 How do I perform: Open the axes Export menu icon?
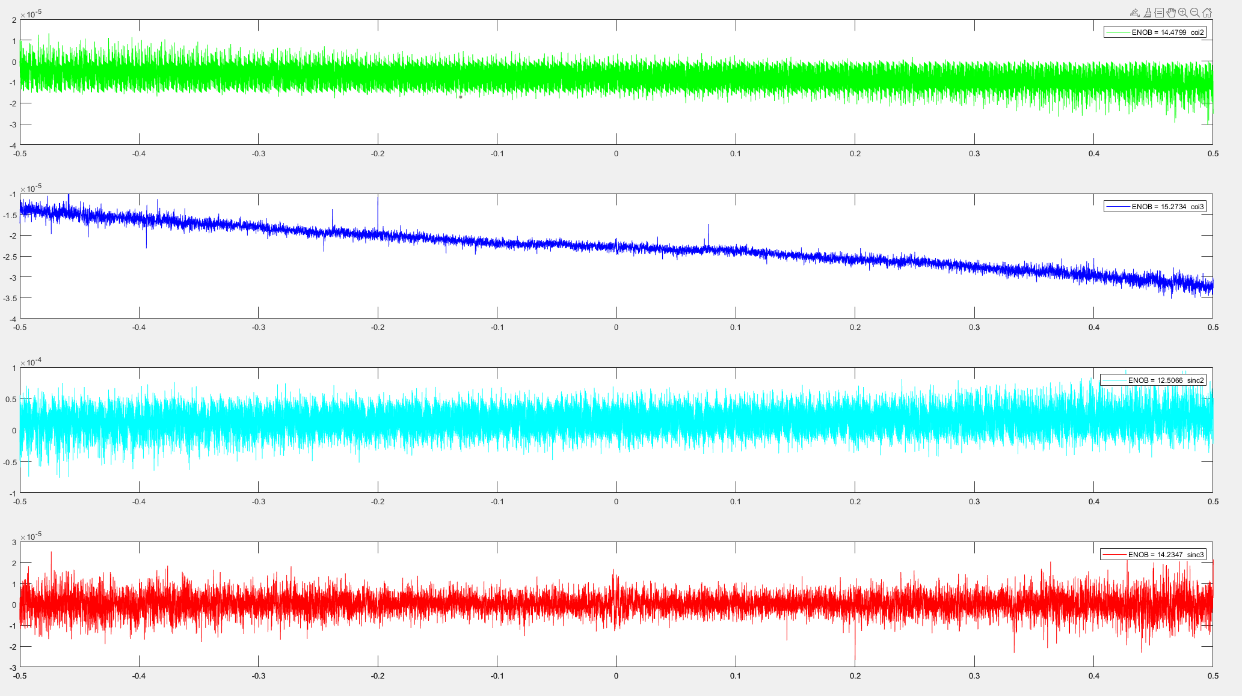click(x=1134, y=13)
